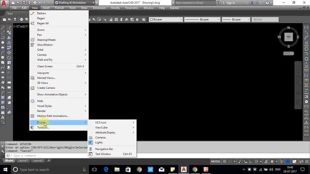This screenshot has height=174, width=310.
Task: Open the Drafting & Annotation workspace dropdown
Action: point(74,3)
